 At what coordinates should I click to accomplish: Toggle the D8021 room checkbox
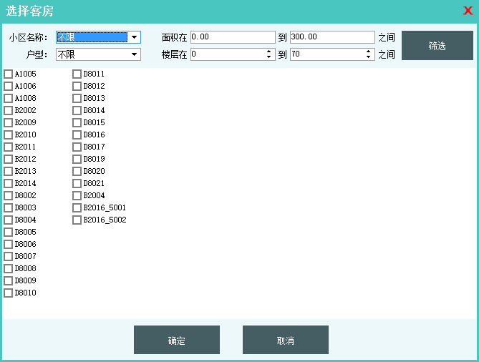[77, 184]
